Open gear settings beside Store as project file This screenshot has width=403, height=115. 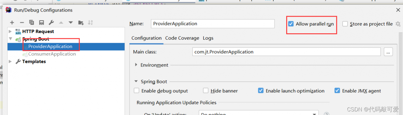point(398,24)
